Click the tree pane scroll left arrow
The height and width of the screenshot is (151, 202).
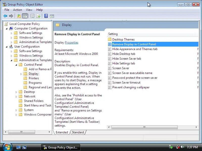click(x=5, y=132)
